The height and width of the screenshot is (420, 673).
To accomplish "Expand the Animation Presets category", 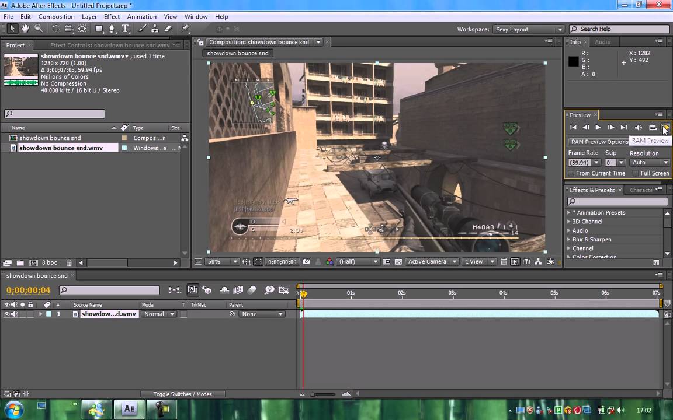I will pyautogui.click(x=568, y=212).
